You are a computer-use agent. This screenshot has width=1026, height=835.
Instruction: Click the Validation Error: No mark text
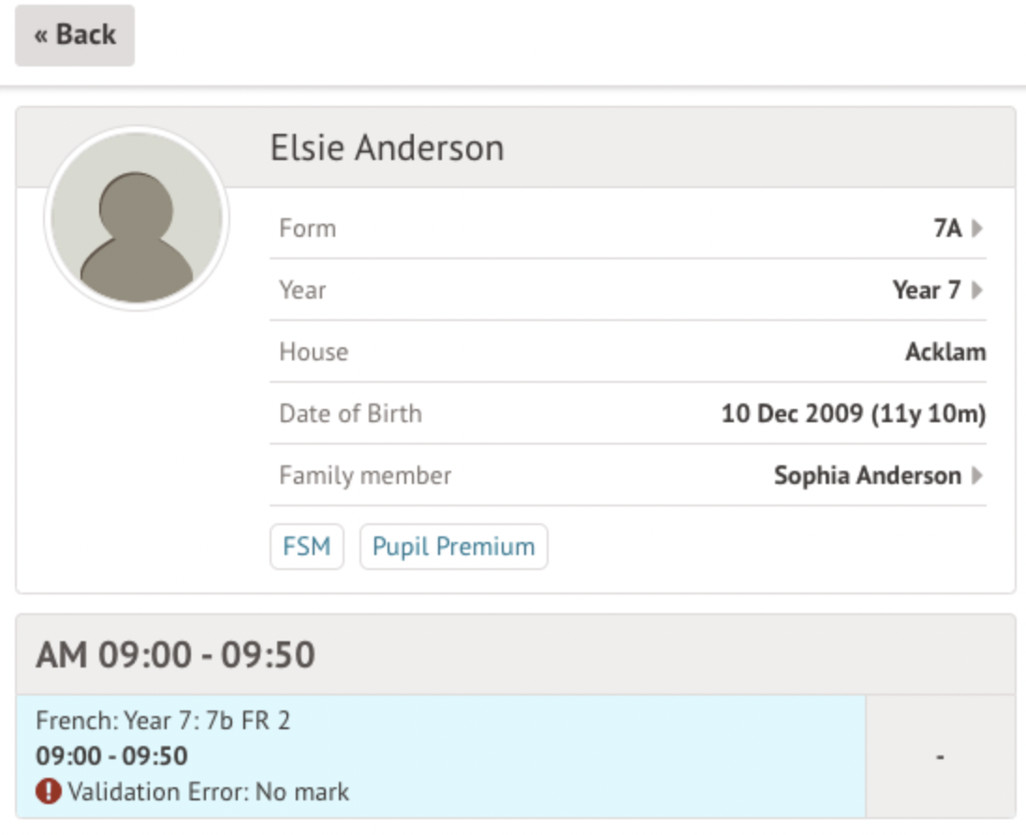pos(208,792)
